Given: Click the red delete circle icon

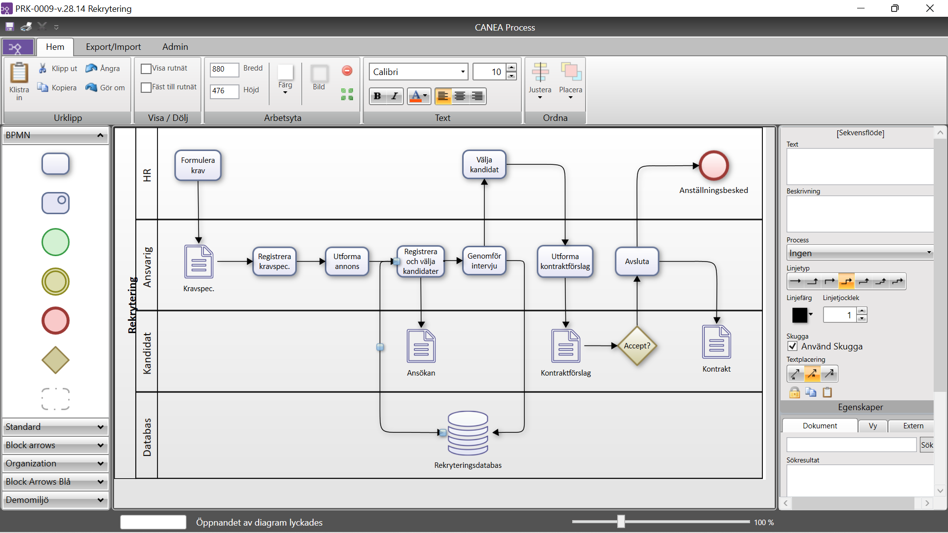Looking at the screenshot, I should point(347,71).
